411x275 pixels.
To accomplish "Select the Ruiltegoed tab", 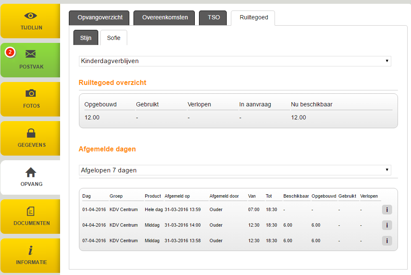I will tap(254, 18).
